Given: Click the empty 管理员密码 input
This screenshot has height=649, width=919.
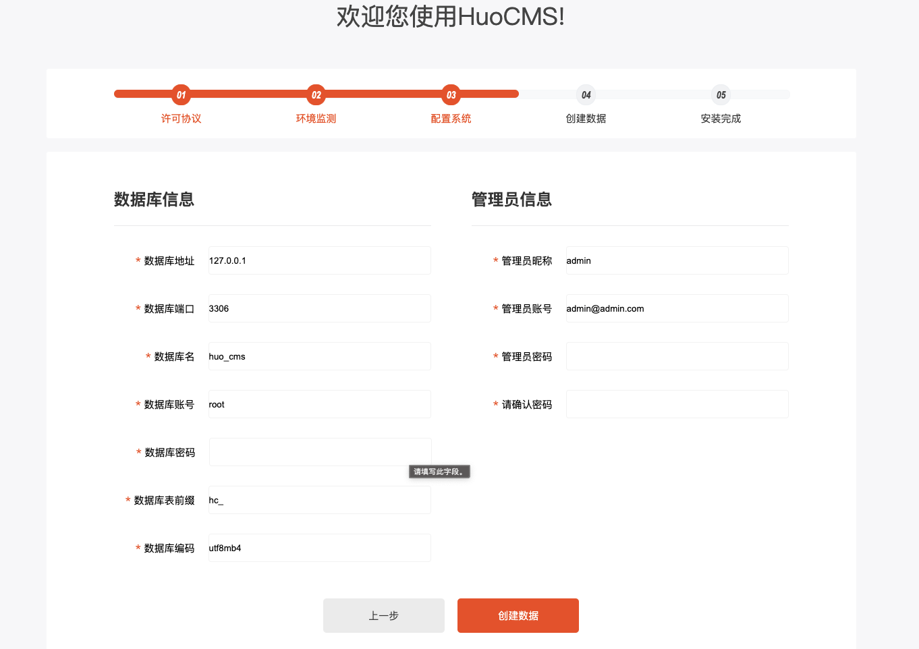Looking at the screenshot, I should [x=677, y=356].
